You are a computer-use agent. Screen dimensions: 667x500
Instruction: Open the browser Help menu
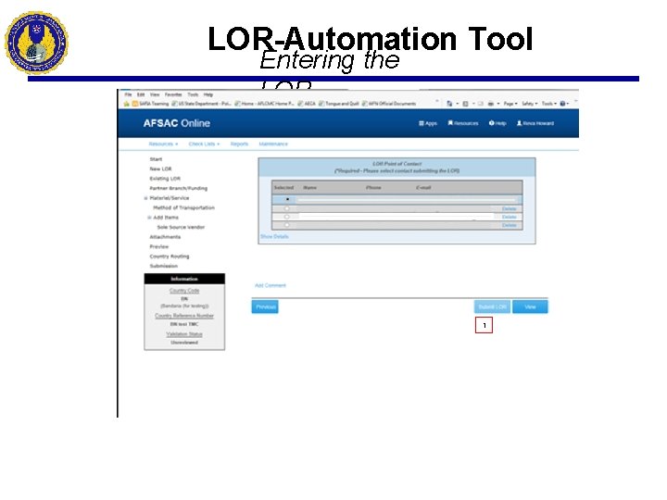[x=208, y=94]
